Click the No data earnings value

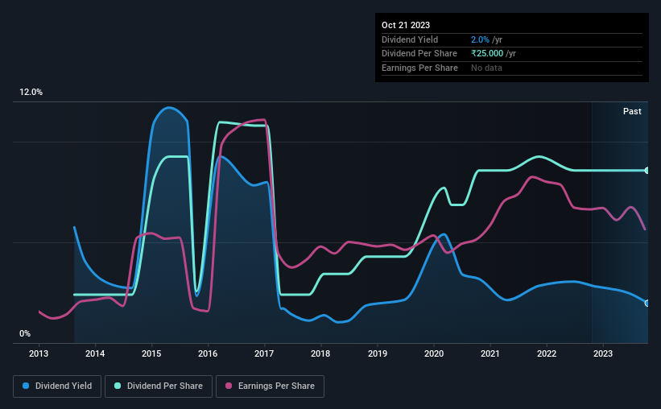pyautogui.click(x=486, y=68)
